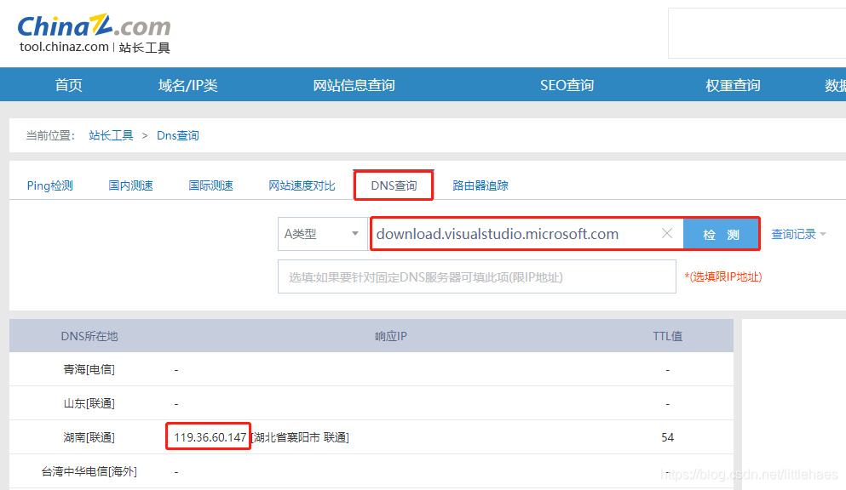This screenshot has height=490, width=846.
Task: Click the response IP 119.36.60.147
Action: tap(210, 437)
